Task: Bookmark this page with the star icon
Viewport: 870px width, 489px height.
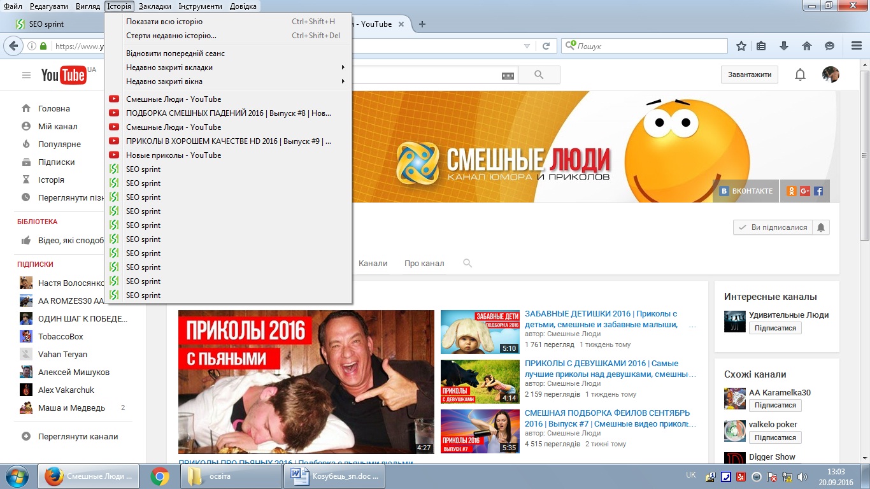Action: 741,46
